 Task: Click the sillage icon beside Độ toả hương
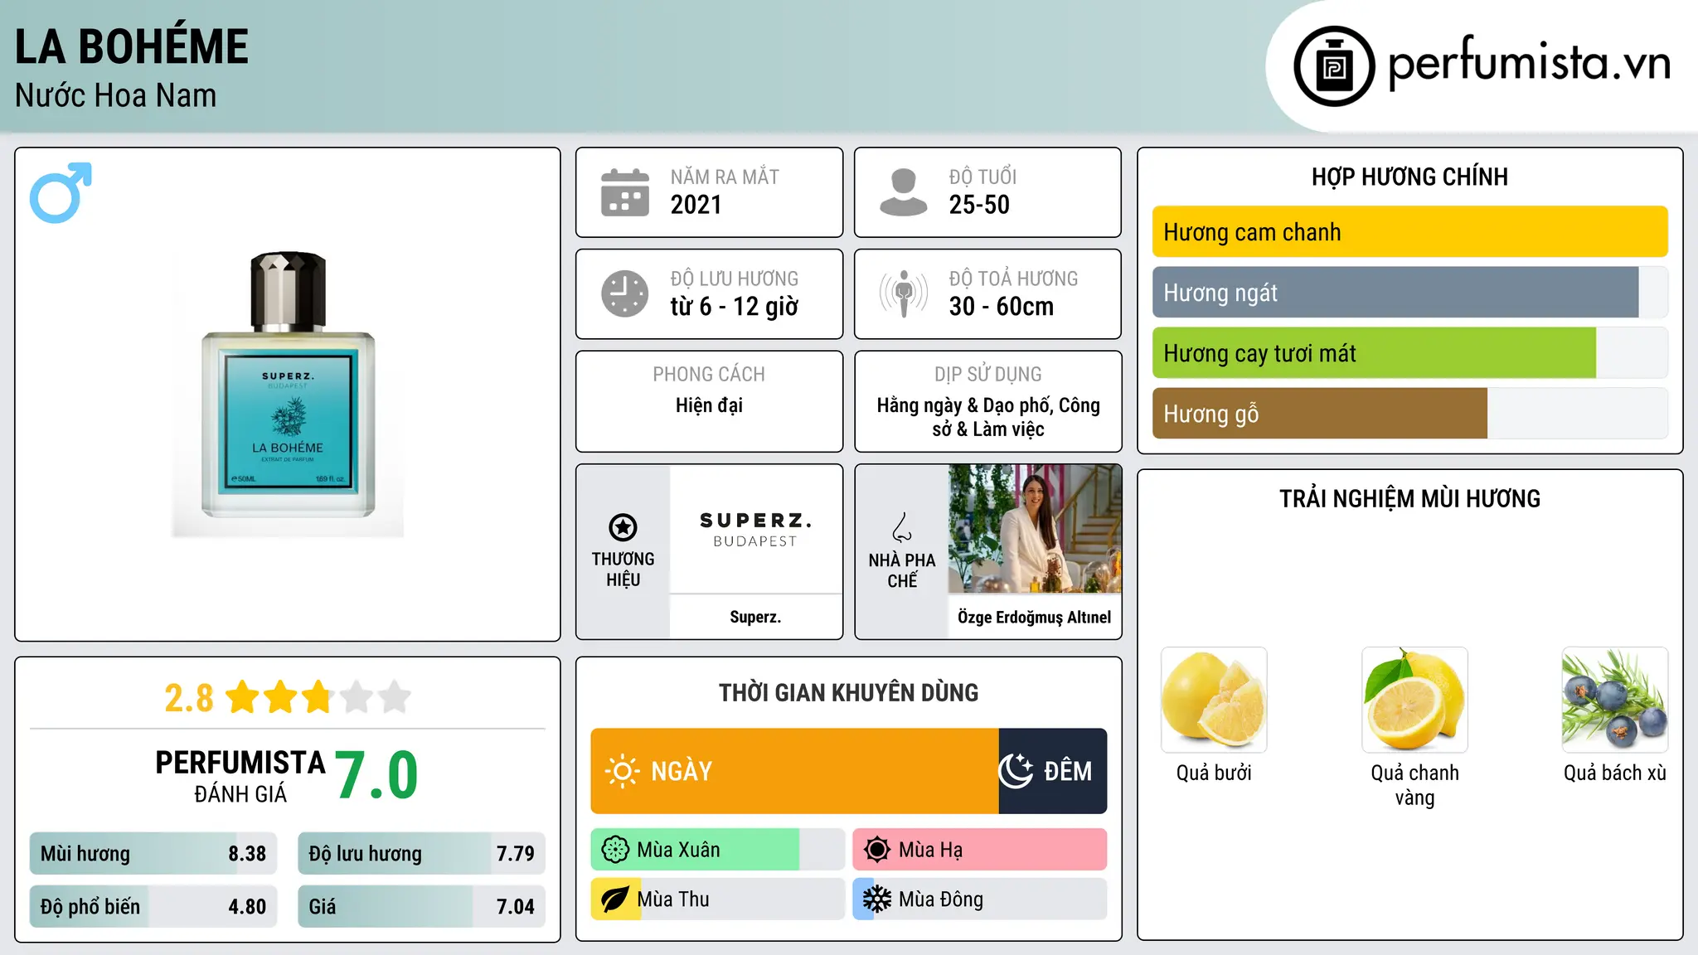pos(903,293)
